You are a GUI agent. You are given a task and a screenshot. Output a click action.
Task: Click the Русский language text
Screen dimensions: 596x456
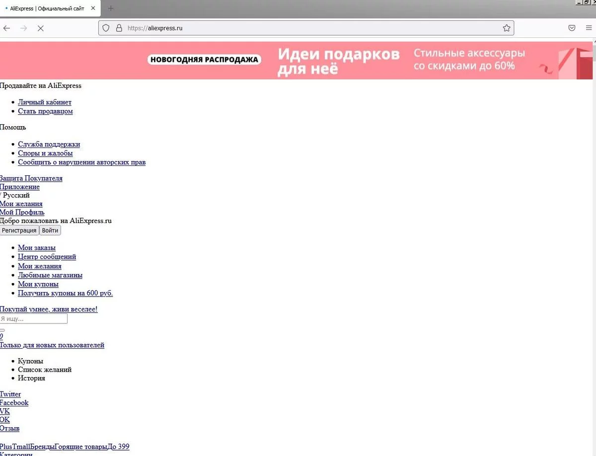pyautogui.click(x=16, y=195)
